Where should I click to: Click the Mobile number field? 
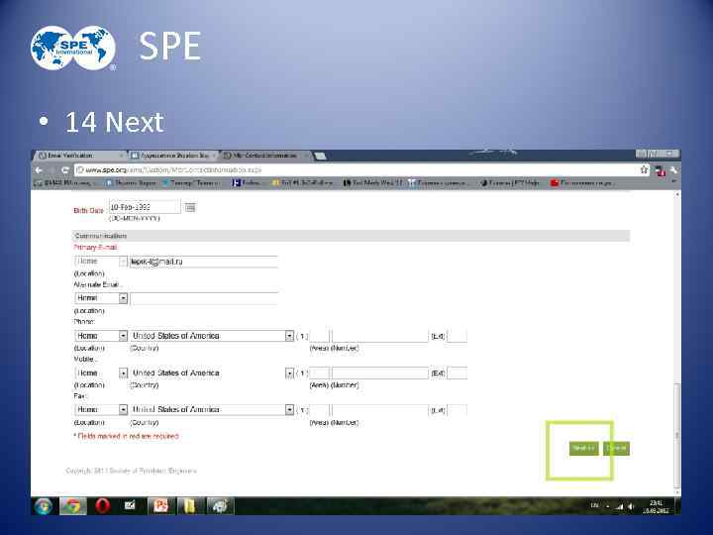380,374
